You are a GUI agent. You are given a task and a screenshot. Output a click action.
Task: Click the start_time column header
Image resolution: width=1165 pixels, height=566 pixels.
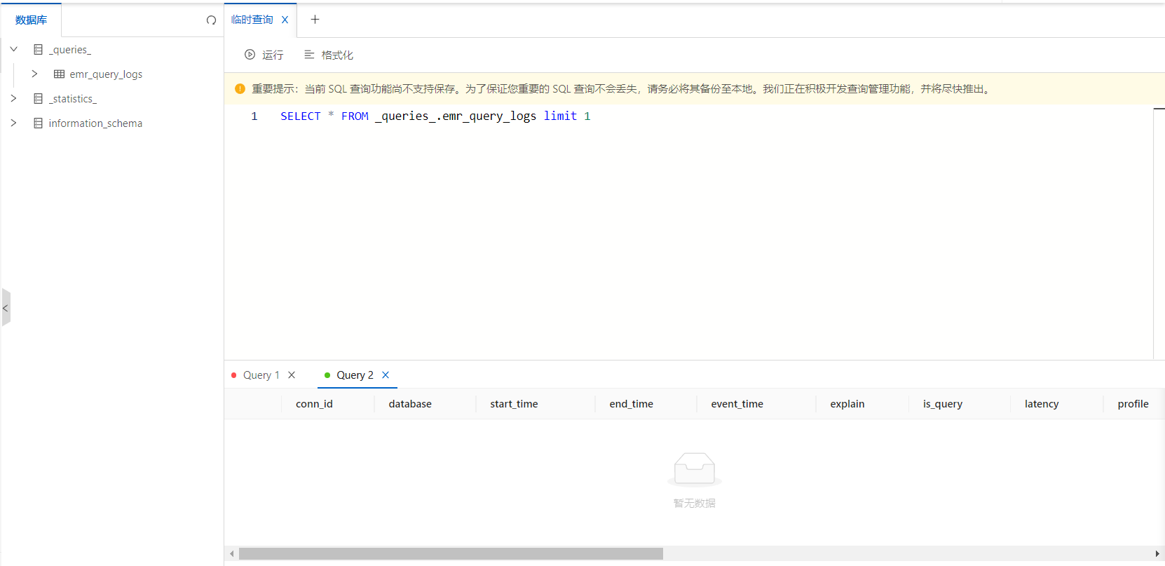click(x=514, y=404)
